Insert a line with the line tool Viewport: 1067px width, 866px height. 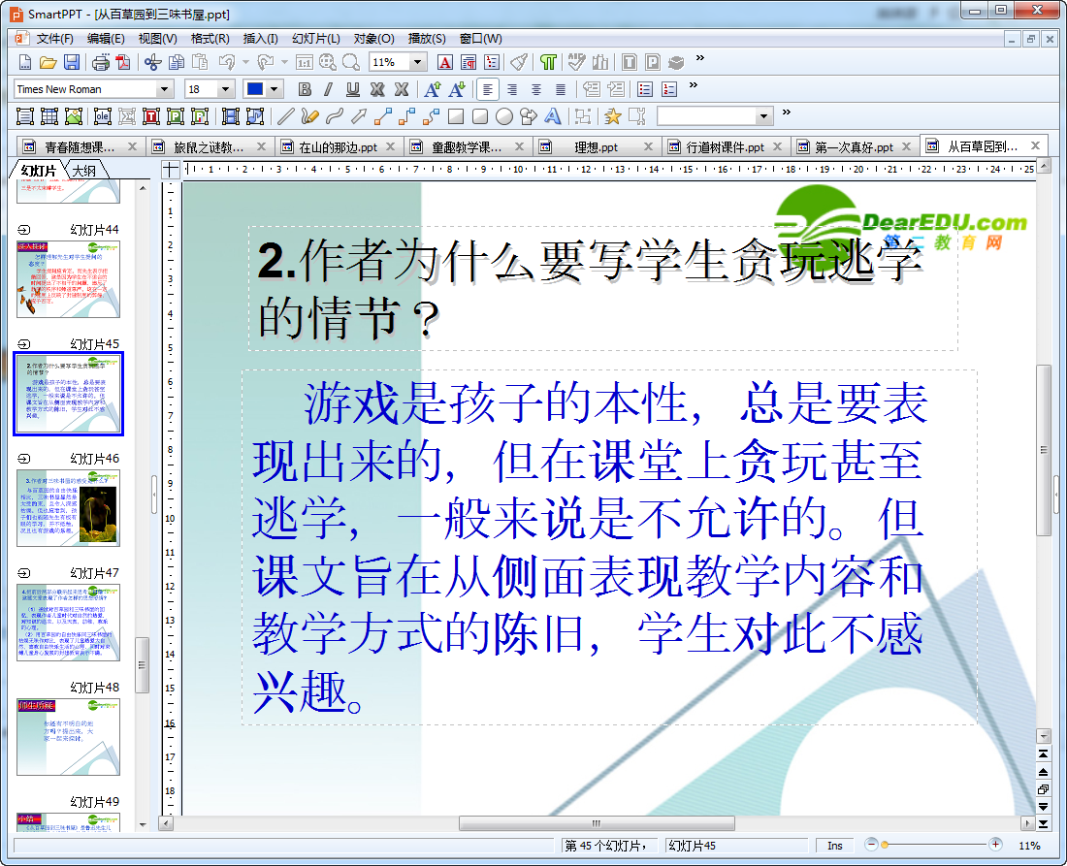286,116
